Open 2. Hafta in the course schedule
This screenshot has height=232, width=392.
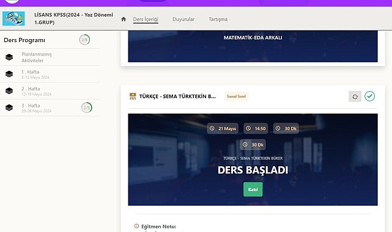point(36,91)
